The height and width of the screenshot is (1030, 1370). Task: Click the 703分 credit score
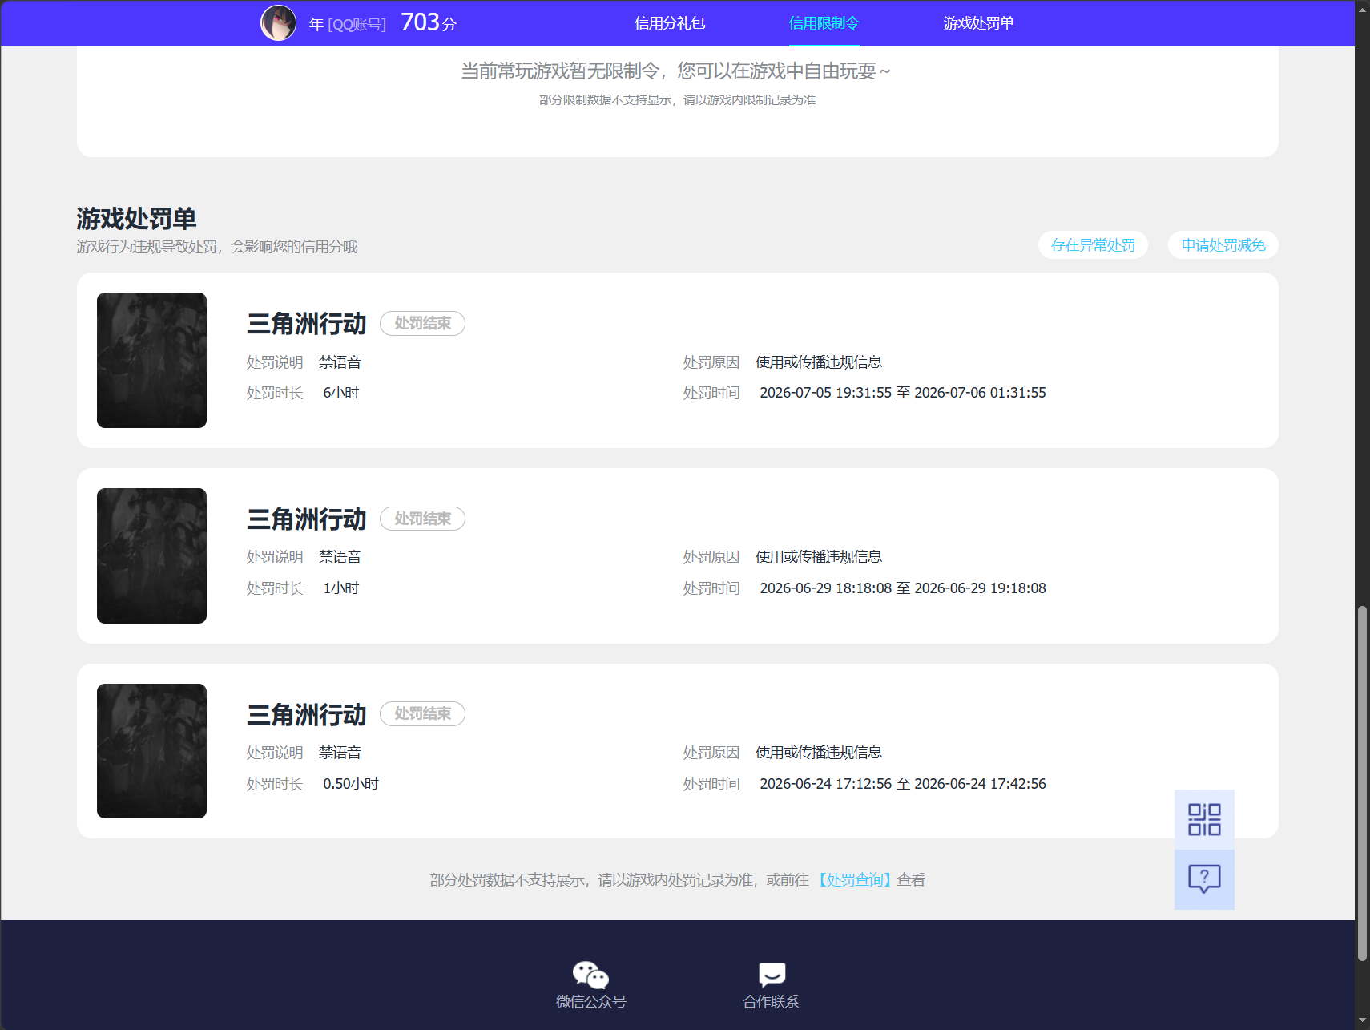coord(429,22)
